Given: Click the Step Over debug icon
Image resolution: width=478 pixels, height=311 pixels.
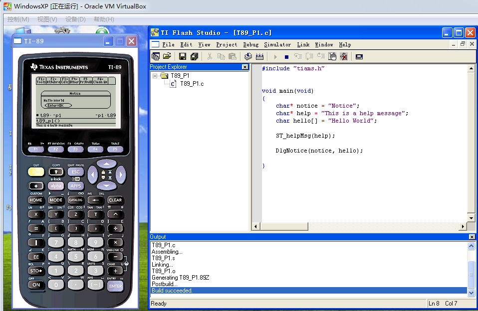Looking at the screenshot, I should coord(310,56).
